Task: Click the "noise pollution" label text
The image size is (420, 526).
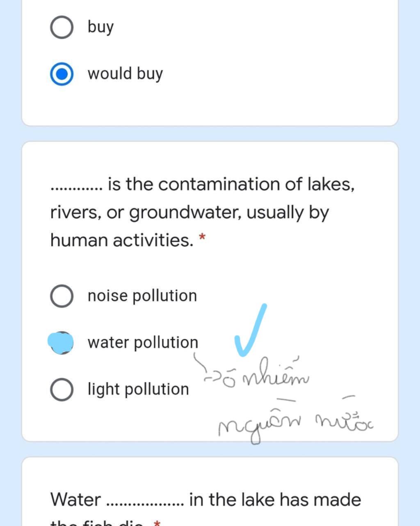Action: (x=142, y=296)
